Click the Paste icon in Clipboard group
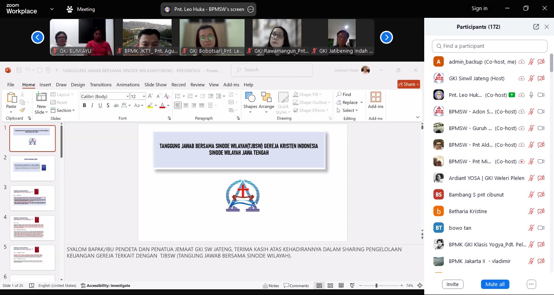The image size is (554, 295). [x=11, y=98]
